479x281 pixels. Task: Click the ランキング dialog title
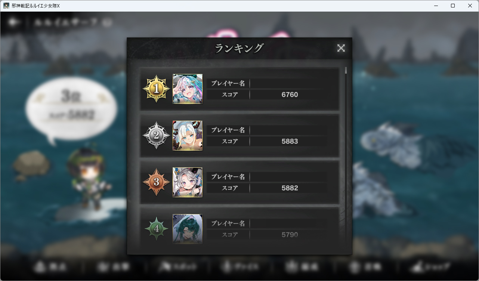click(x=239, y=48)
